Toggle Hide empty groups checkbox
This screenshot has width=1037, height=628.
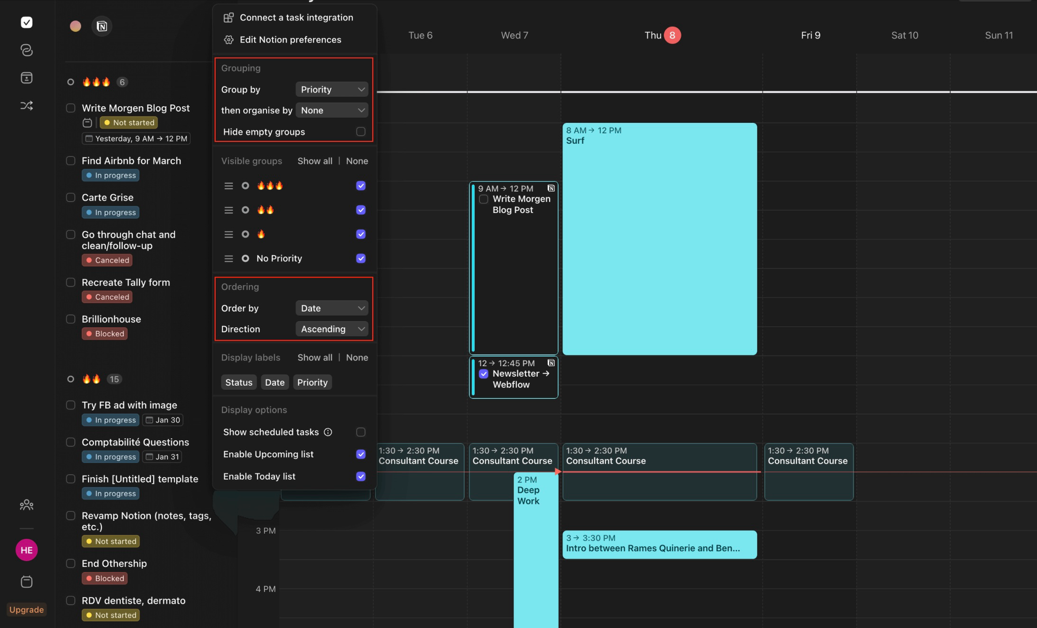tap(361, 132)
